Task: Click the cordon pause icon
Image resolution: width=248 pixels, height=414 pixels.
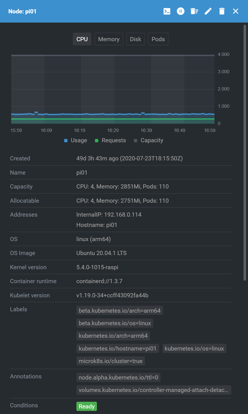Action: 181,11
